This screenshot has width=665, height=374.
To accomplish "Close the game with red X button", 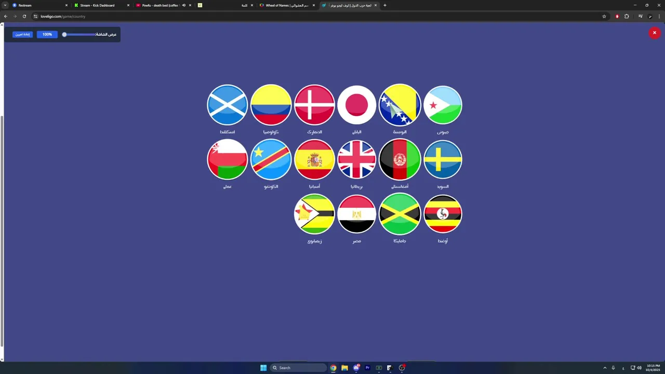I will coord(654,33).
